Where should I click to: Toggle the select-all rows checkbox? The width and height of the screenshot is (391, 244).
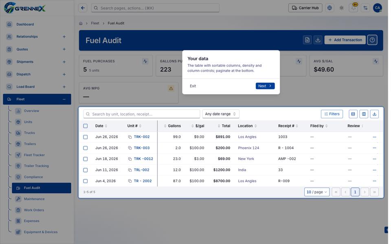(85, 126)
